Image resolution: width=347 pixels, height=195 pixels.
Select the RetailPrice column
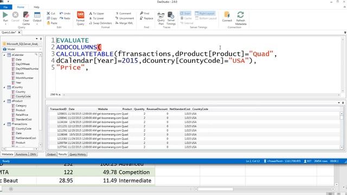pos(22,115)
